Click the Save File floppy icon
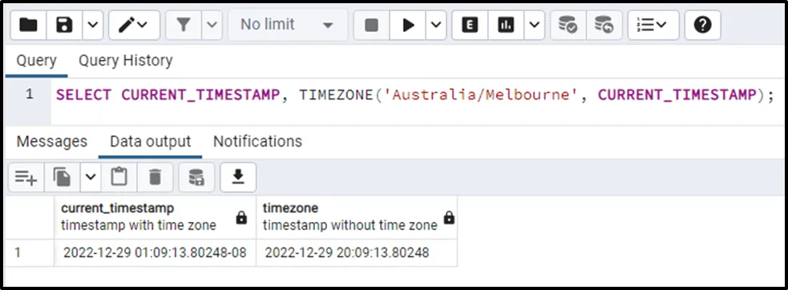Screen dimensions: 788x290 64,25
